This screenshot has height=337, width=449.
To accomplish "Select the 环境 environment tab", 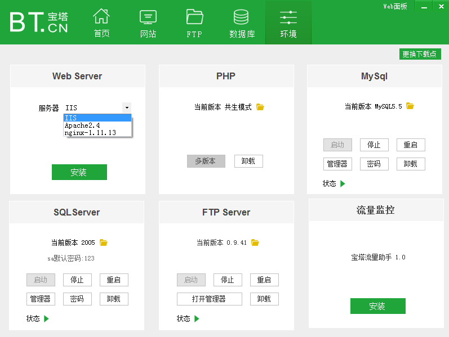I will (x=288, y=23).
